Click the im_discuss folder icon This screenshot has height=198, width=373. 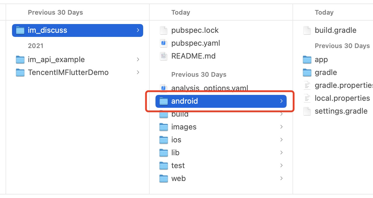click(x=20, y=30)
